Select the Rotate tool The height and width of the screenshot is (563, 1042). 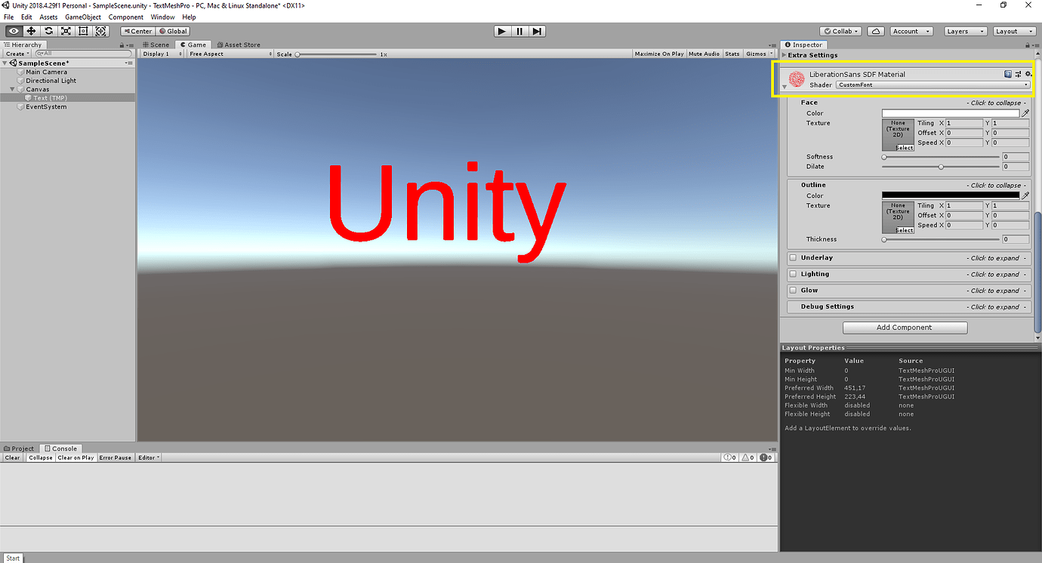click(49, 31)
